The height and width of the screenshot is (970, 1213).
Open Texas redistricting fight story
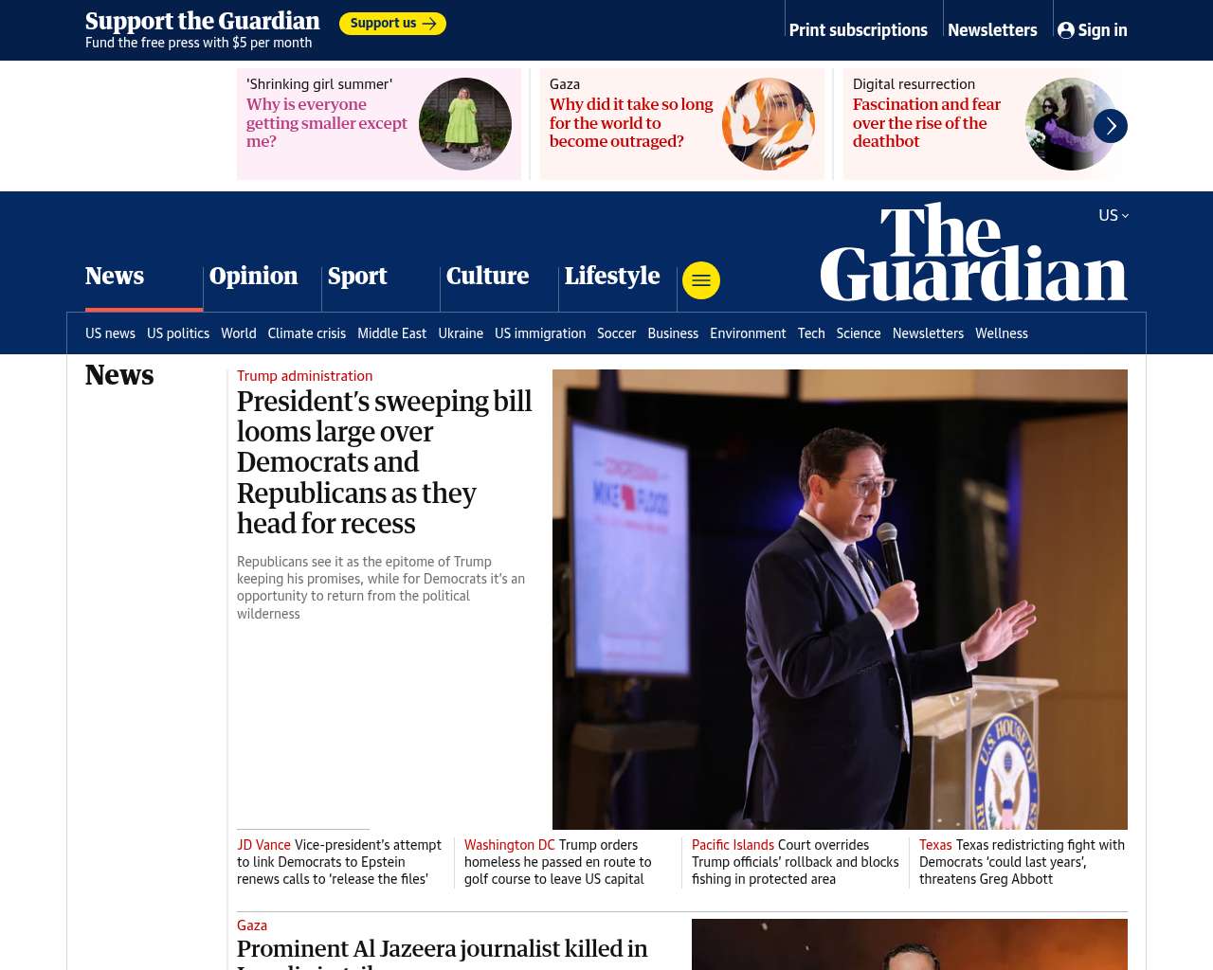[1022, 862]
